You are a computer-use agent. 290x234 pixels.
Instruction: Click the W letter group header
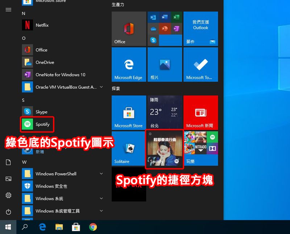[24, 162]
